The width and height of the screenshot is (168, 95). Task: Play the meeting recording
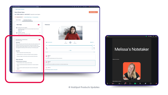click(x=70, y=43)
